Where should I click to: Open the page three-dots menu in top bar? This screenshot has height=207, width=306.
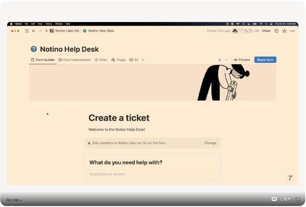pos(292,31)
